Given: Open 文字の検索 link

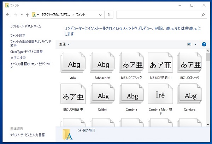Looking at the screenshot, I should (x=18, y=58).
